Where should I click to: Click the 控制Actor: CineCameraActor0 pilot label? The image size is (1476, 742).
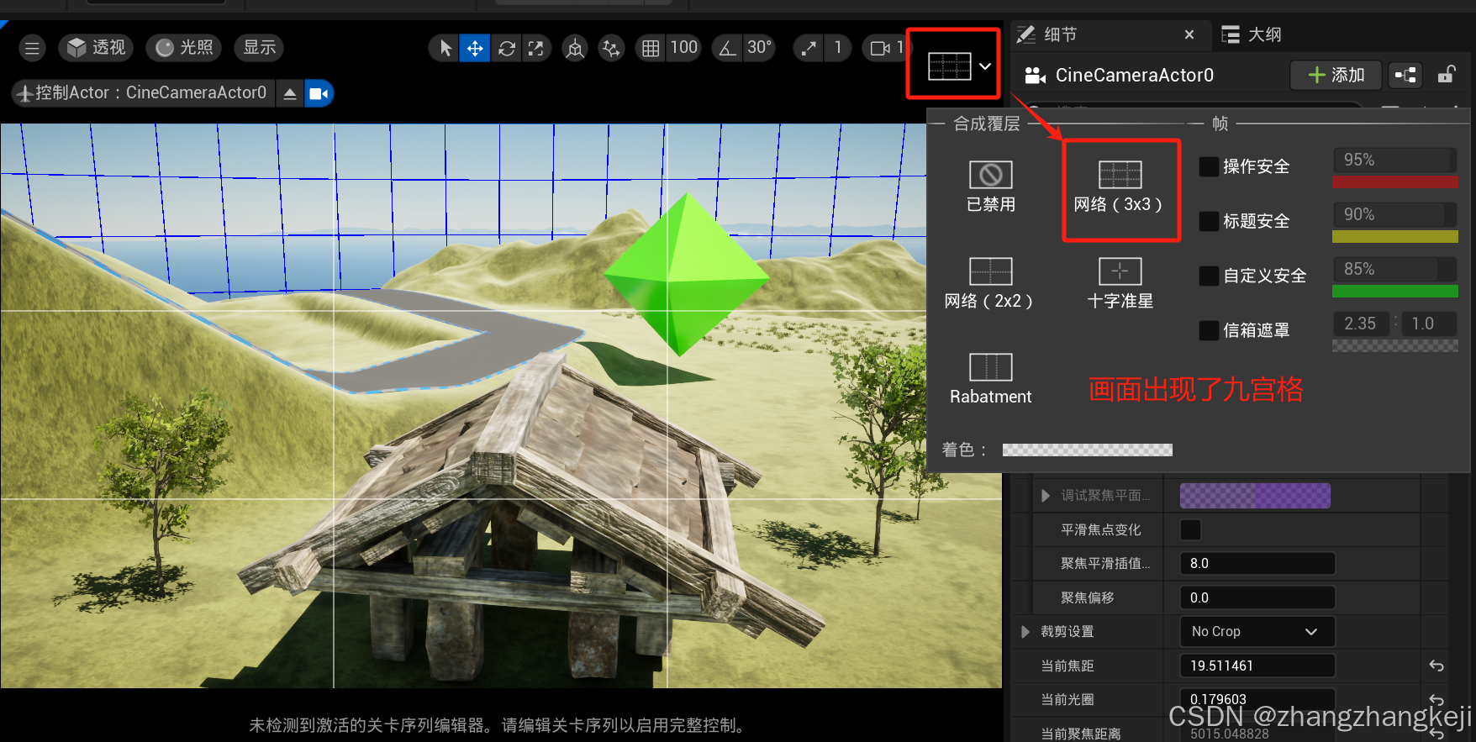143,93
